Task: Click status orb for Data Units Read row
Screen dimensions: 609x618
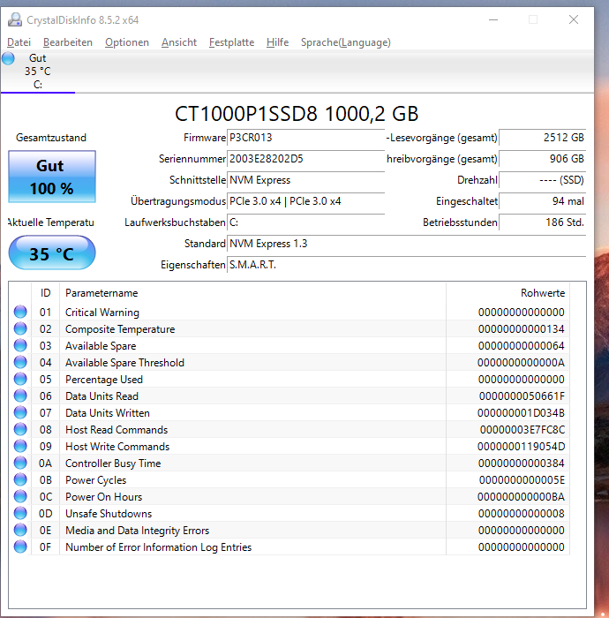Action: click(20, 396)
